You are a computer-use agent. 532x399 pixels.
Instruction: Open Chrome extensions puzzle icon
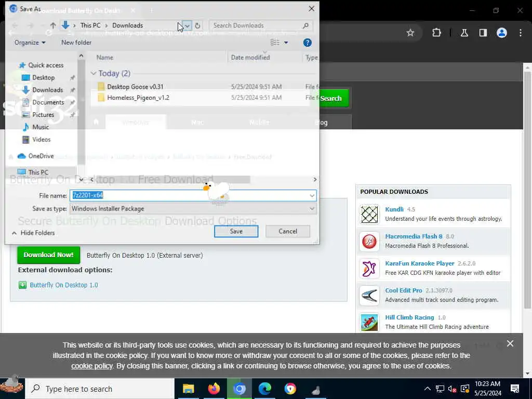pos(436,33)
